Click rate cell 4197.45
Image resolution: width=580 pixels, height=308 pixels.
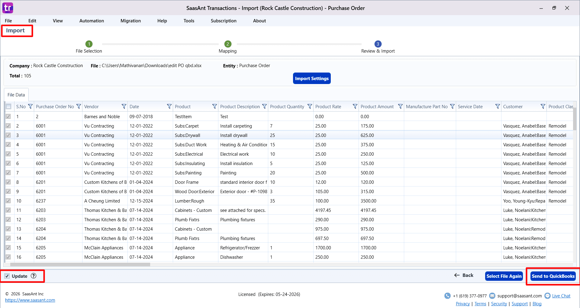coord(336,210)
